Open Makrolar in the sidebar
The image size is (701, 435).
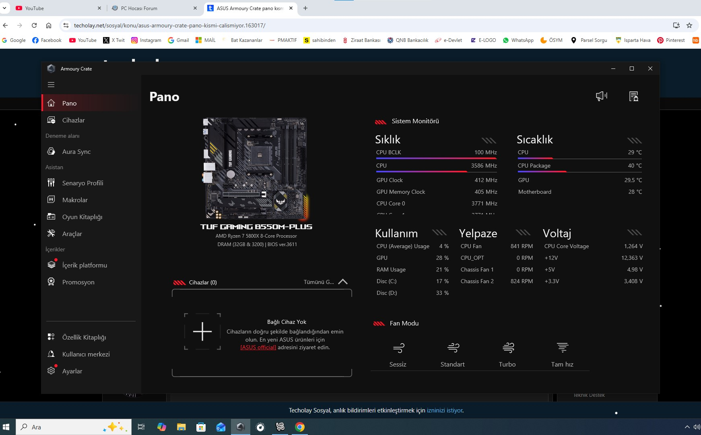(x=91, y=200)
